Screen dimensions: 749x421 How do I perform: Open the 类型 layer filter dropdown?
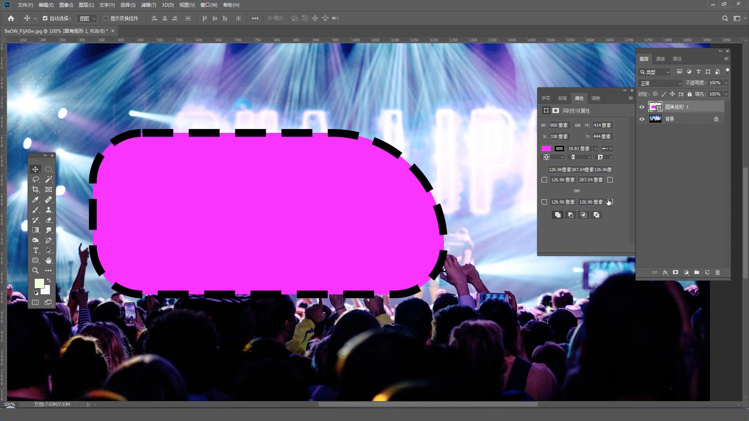654,72
